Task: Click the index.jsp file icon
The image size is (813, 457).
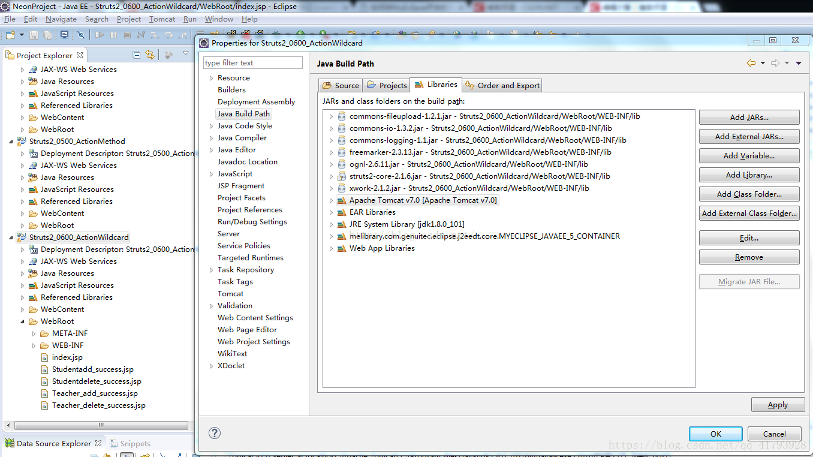Action: coord(45,357)
